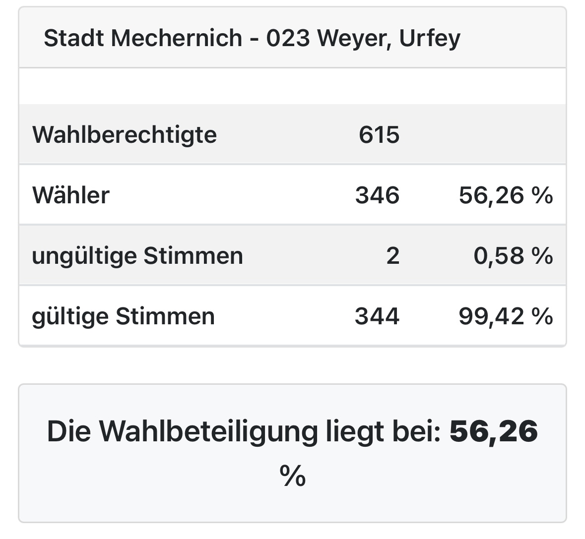Click the Wähler count 346

377,195
